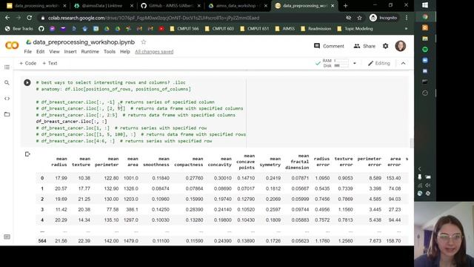Open the Insert menu
This screenshot has width=474, height=267.
[x=70, y=52]
